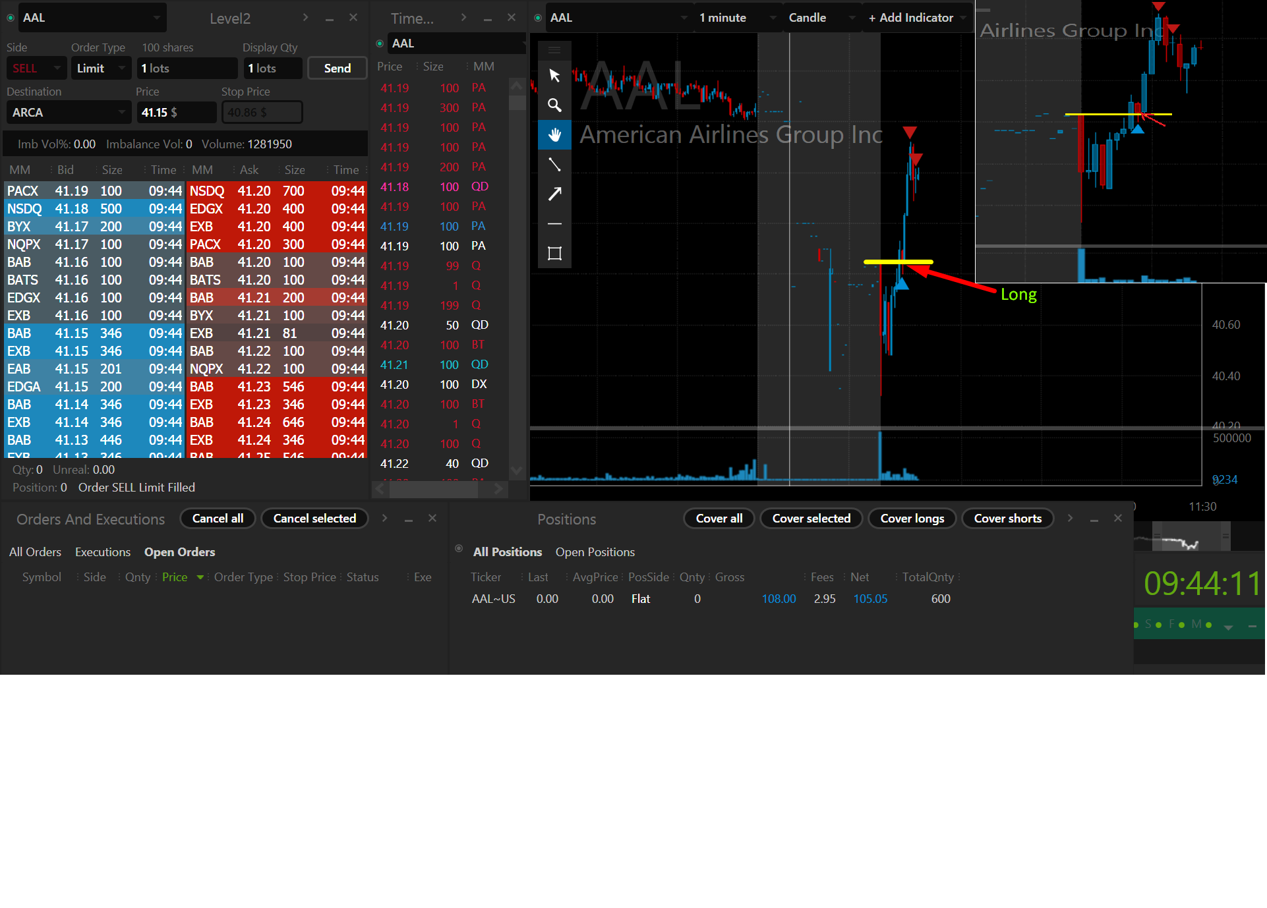The width and height of the screenshot is (1267, 908).
Task: Open the 1 minute timeframe dropdown
Action: click(x=737, y=18)
